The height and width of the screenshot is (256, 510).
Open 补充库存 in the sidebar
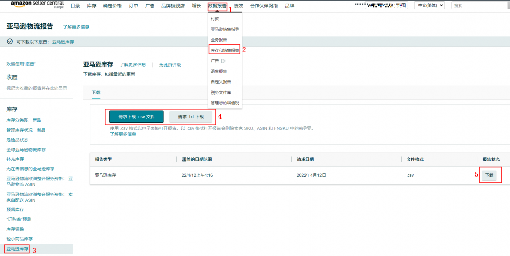(15, 159)
